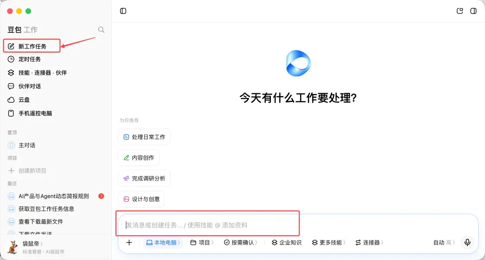The width and height of the screenshot is (485, 260).
Task: Click the 豆包 工作 title
Action: [22, 30]
